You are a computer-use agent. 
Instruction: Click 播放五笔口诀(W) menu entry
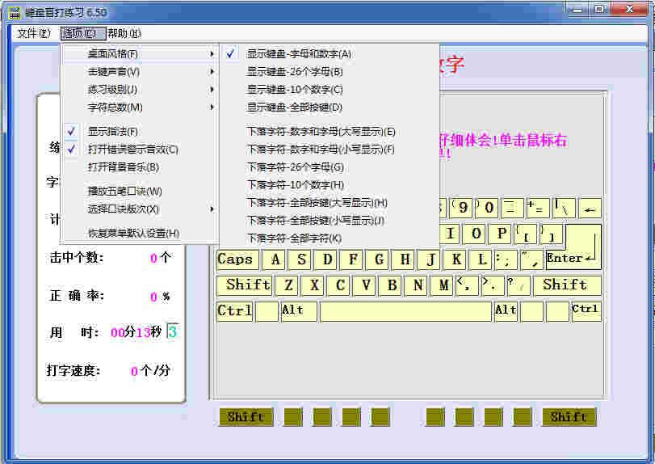pyautogui.click(x=124, y=192)
